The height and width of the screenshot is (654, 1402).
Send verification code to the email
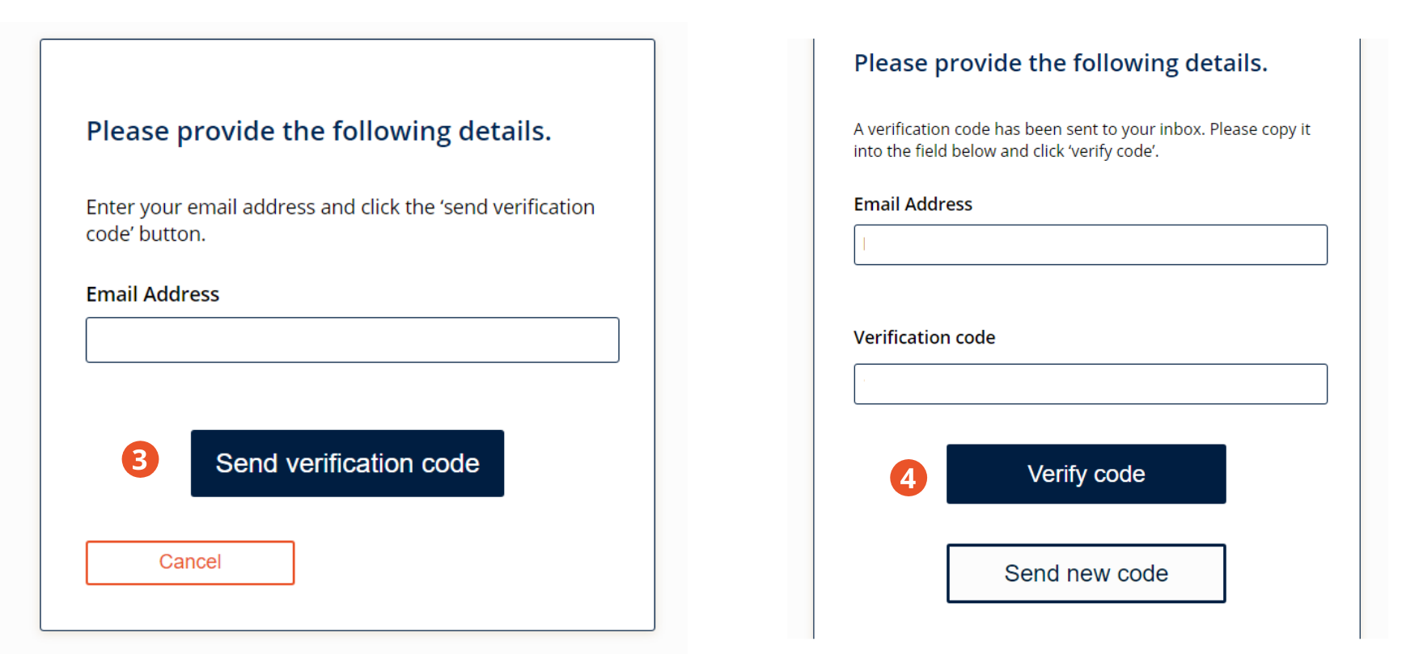pyautogui.click(x=347, y=463)
